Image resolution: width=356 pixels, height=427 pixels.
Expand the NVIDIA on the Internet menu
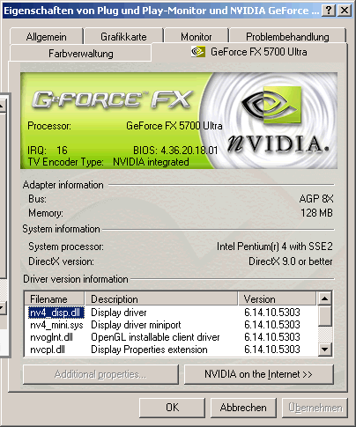[259, 374]
